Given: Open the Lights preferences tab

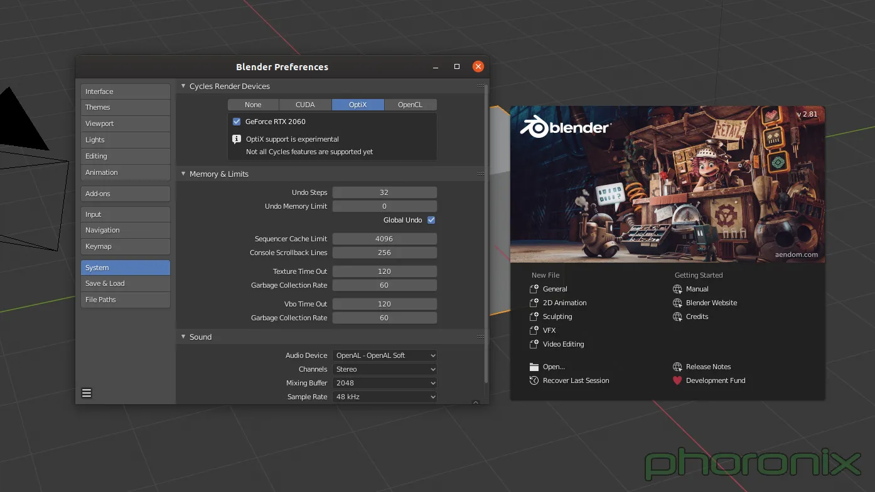Looking at the screenshot, I should click(126, 140).
